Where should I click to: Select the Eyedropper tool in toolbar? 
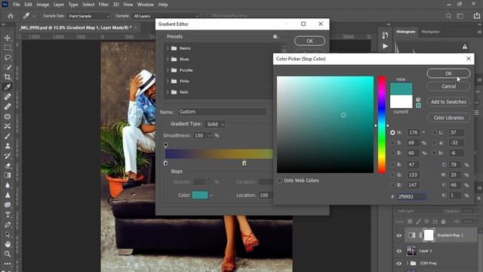pyautogui.click(x=8, y=87)
